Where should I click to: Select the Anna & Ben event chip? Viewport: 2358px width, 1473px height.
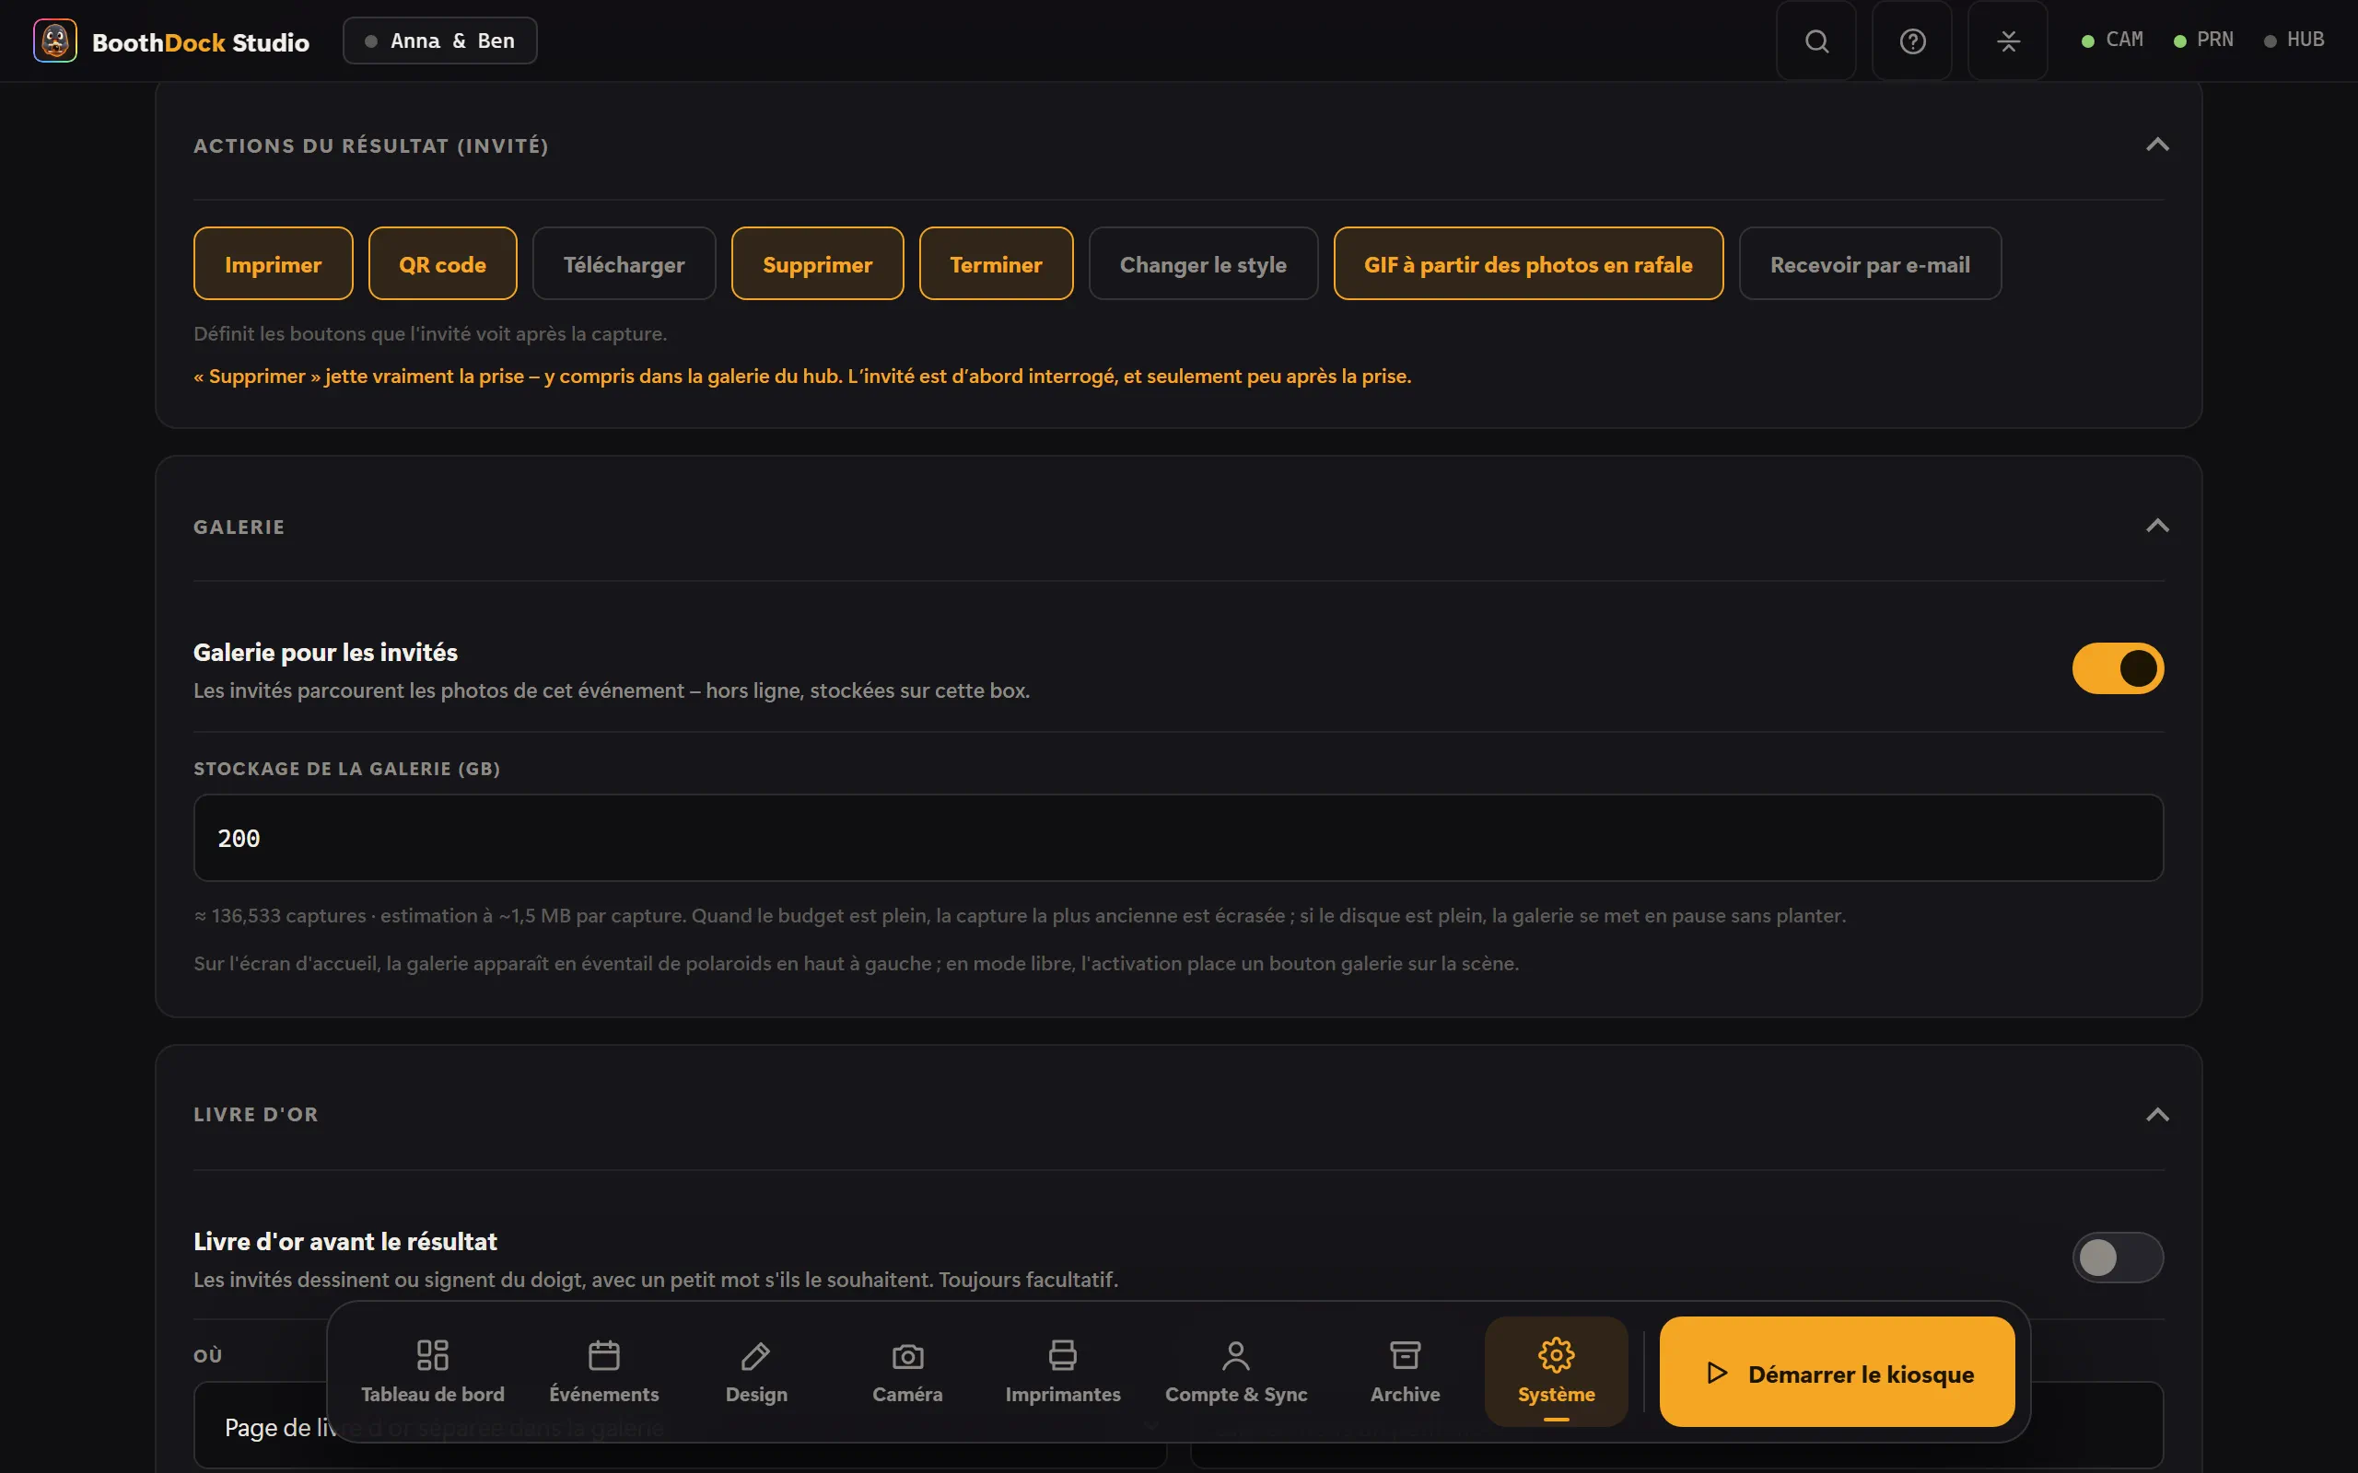click(x=439, y=41)
